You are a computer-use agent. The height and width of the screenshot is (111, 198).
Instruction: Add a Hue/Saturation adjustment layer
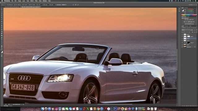point(184,22)
